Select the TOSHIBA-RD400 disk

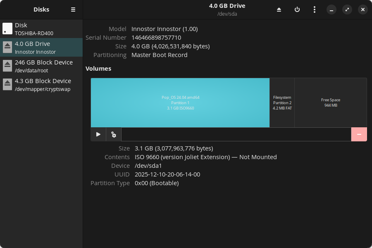coord(41,29)
